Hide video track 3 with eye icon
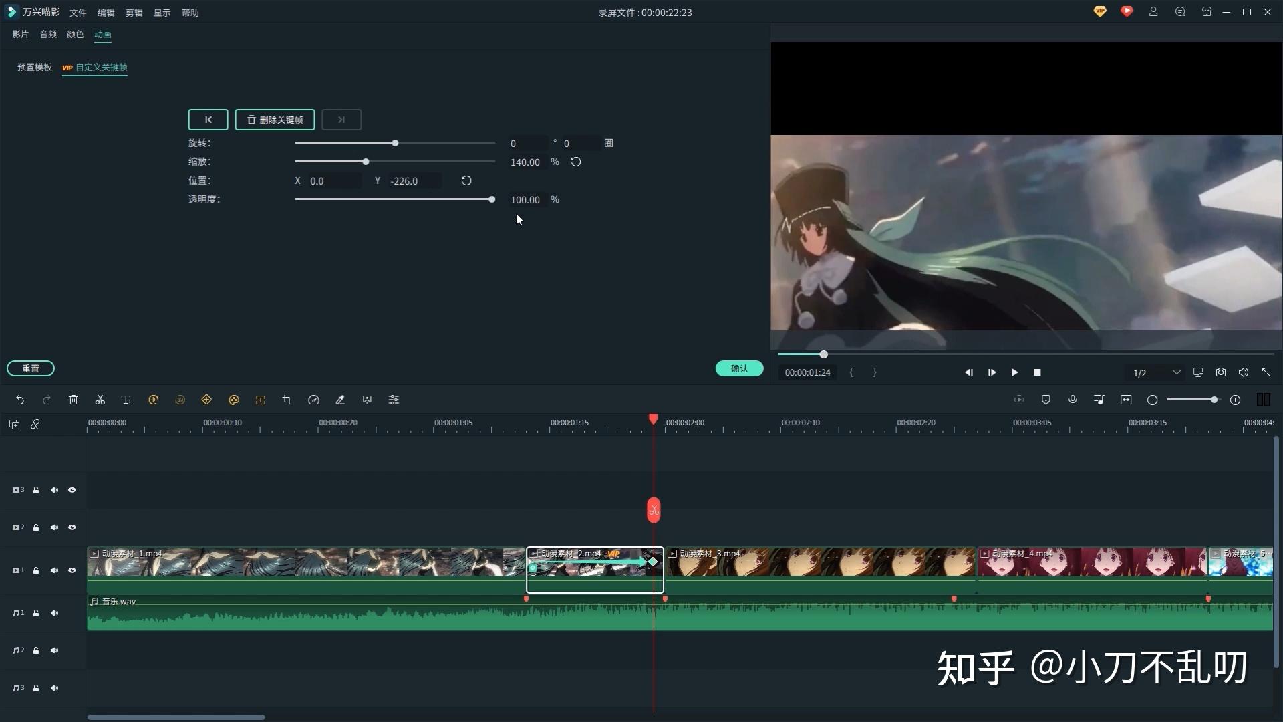This screenshot has width=1283, height=722. (x=72, y=490)
